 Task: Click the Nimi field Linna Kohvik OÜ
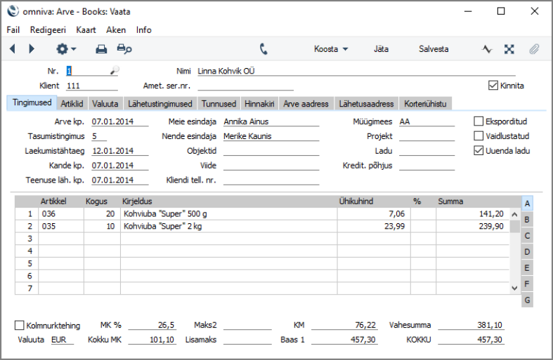coord(356,71)
